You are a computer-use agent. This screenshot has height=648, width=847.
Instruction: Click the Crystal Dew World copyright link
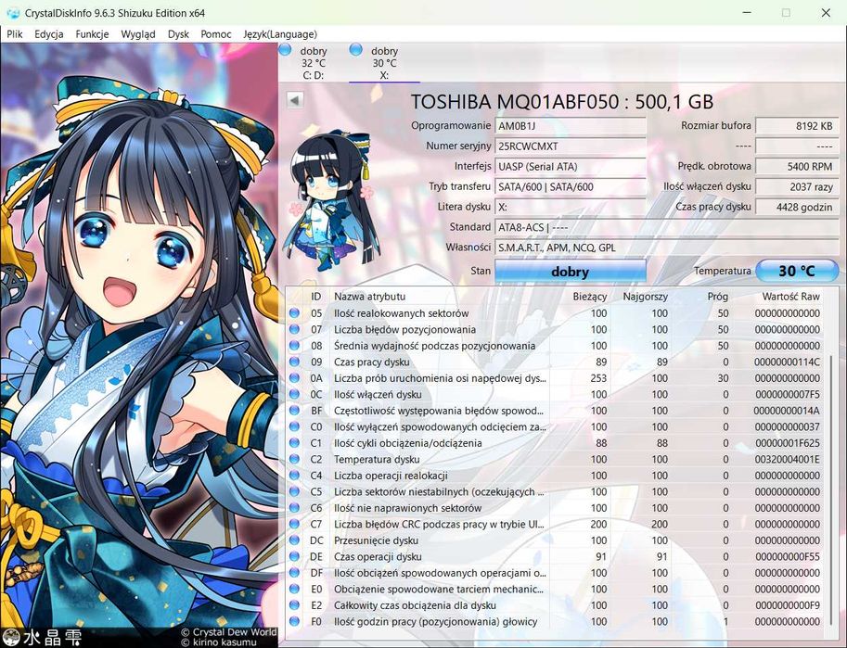(228, 632)
